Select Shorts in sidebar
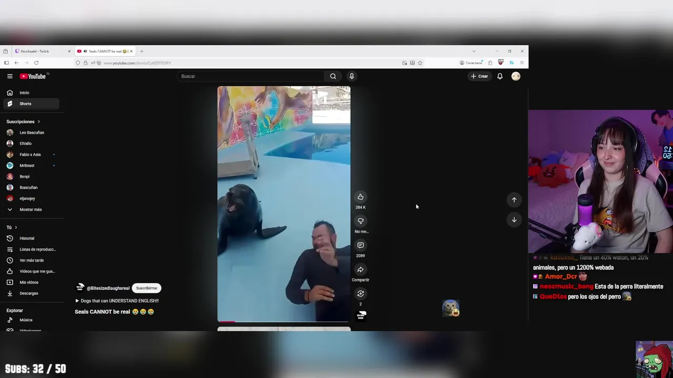The width and height of the screenshot is (673, 378). 30,103
